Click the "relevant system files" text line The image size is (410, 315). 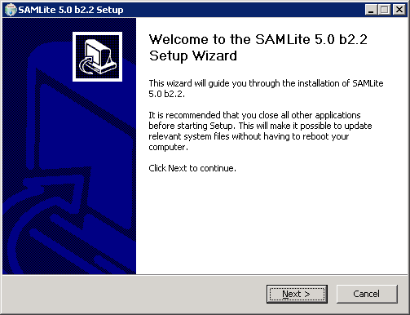tap(249, 136)
